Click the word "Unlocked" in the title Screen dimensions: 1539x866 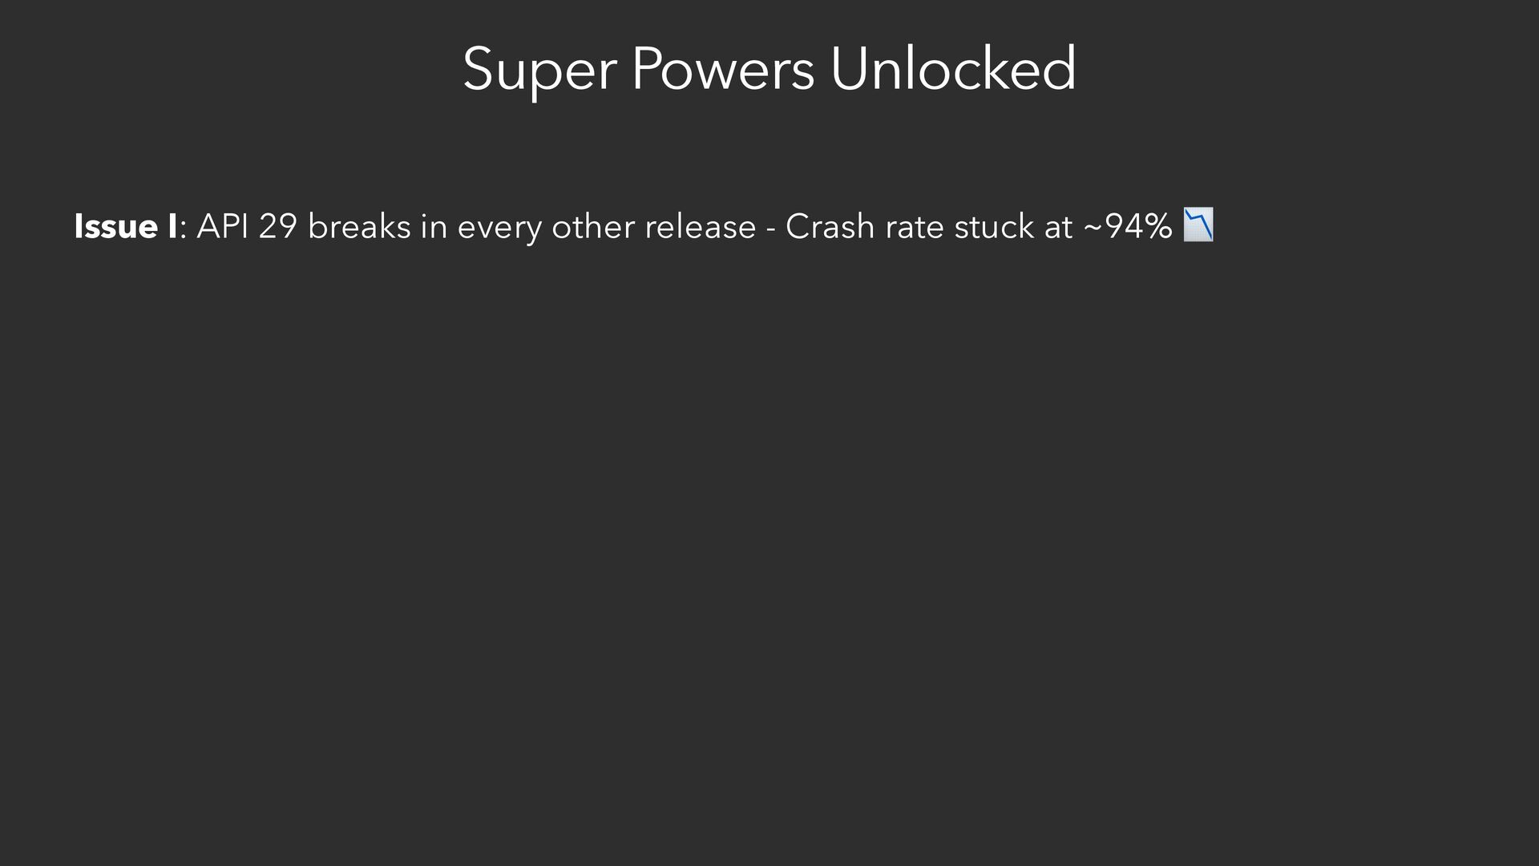[953, 69]
